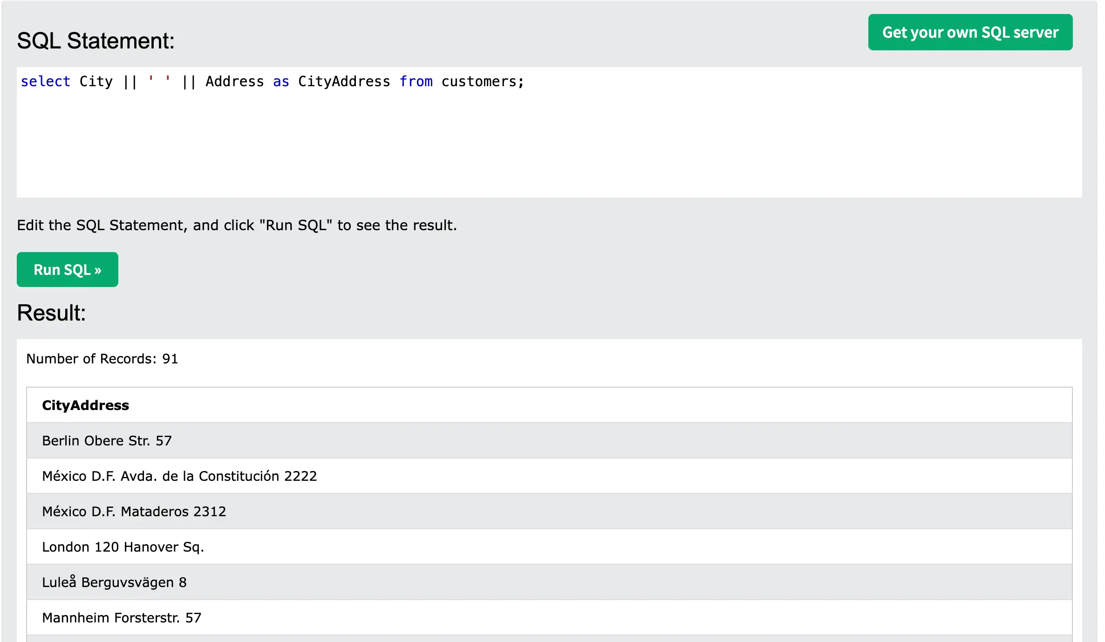The height and width of the screenshot is (642, 1105).
Task: Select the Avda. de la Constitución 2222 row
Action: click(x=179, y=476)
